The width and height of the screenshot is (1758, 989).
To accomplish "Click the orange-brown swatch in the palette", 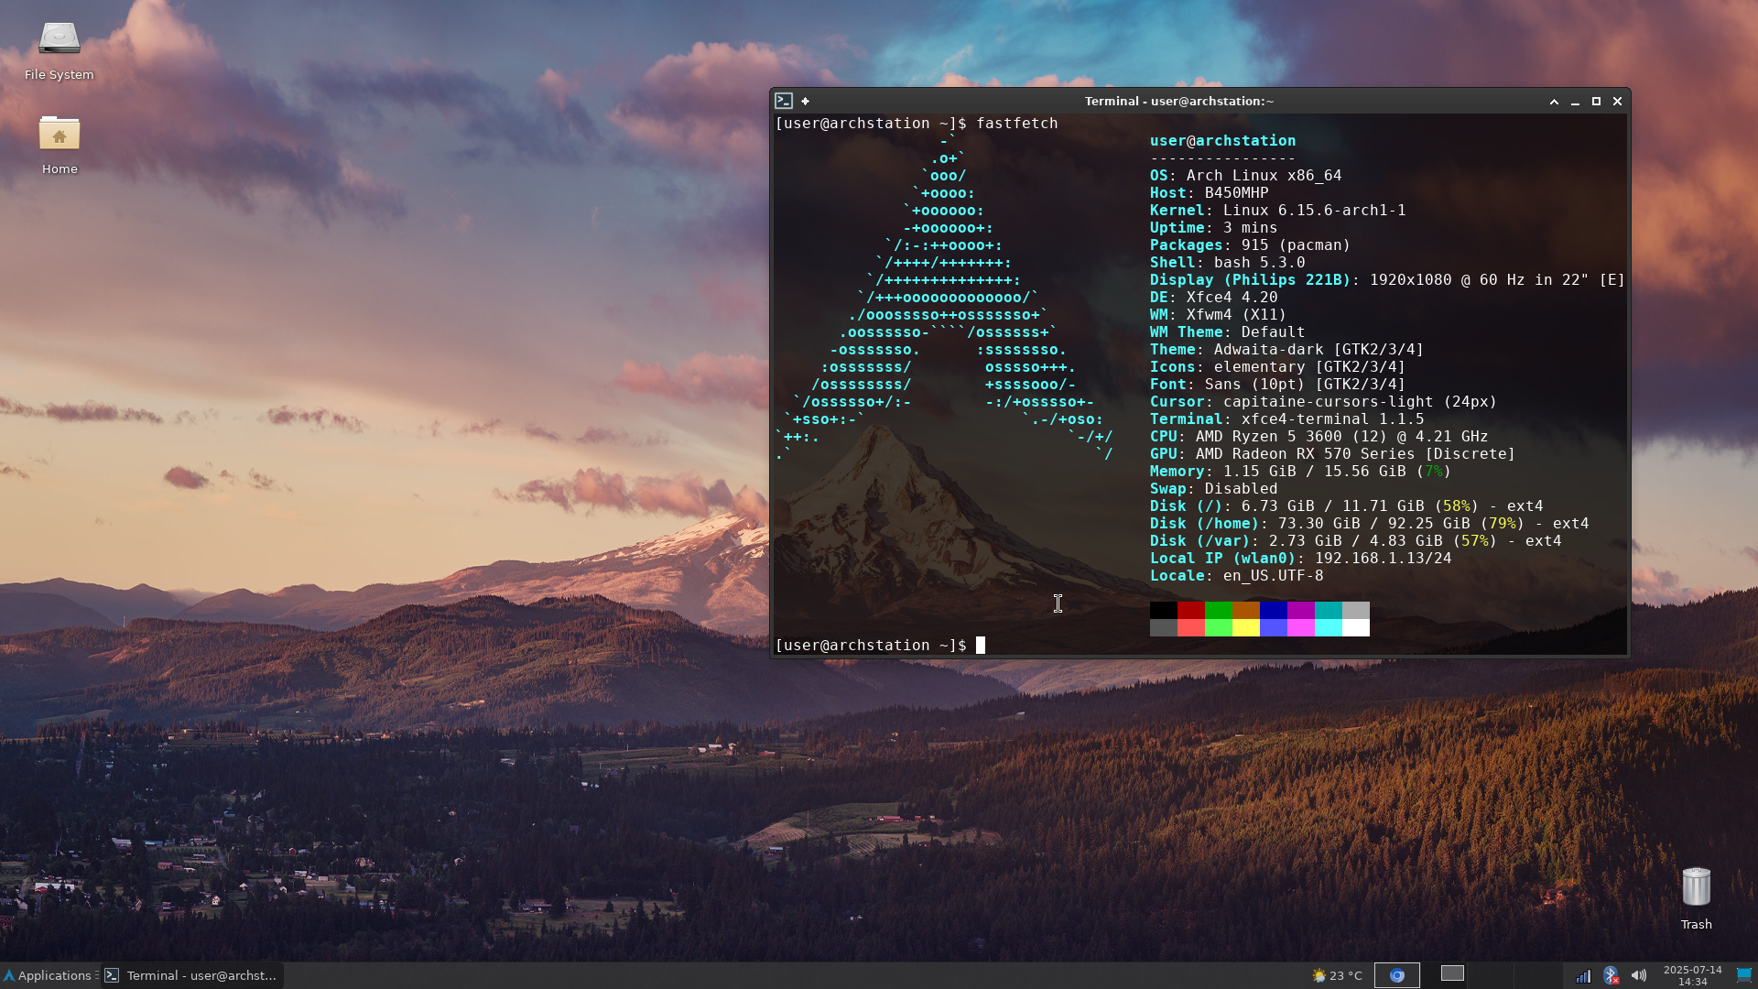I will (1246, 611).
